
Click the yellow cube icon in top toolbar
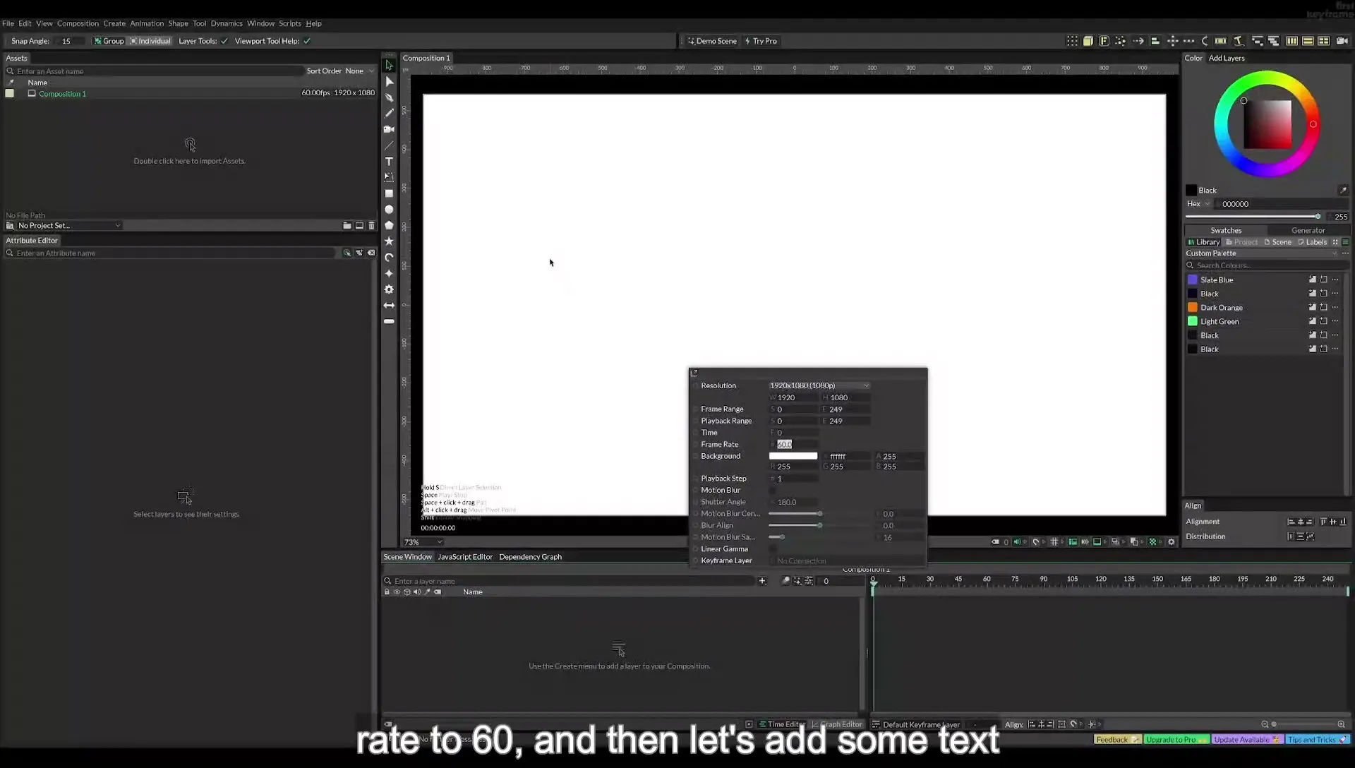1088,41
